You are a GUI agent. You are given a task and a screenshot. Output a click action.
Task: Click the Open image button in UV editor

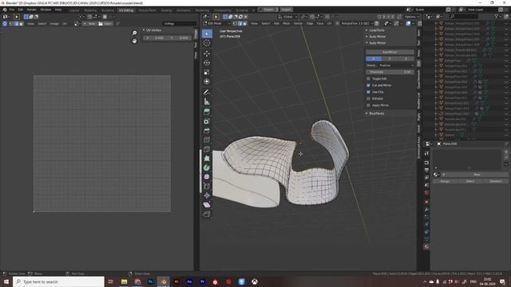click(x=105, y=24)
